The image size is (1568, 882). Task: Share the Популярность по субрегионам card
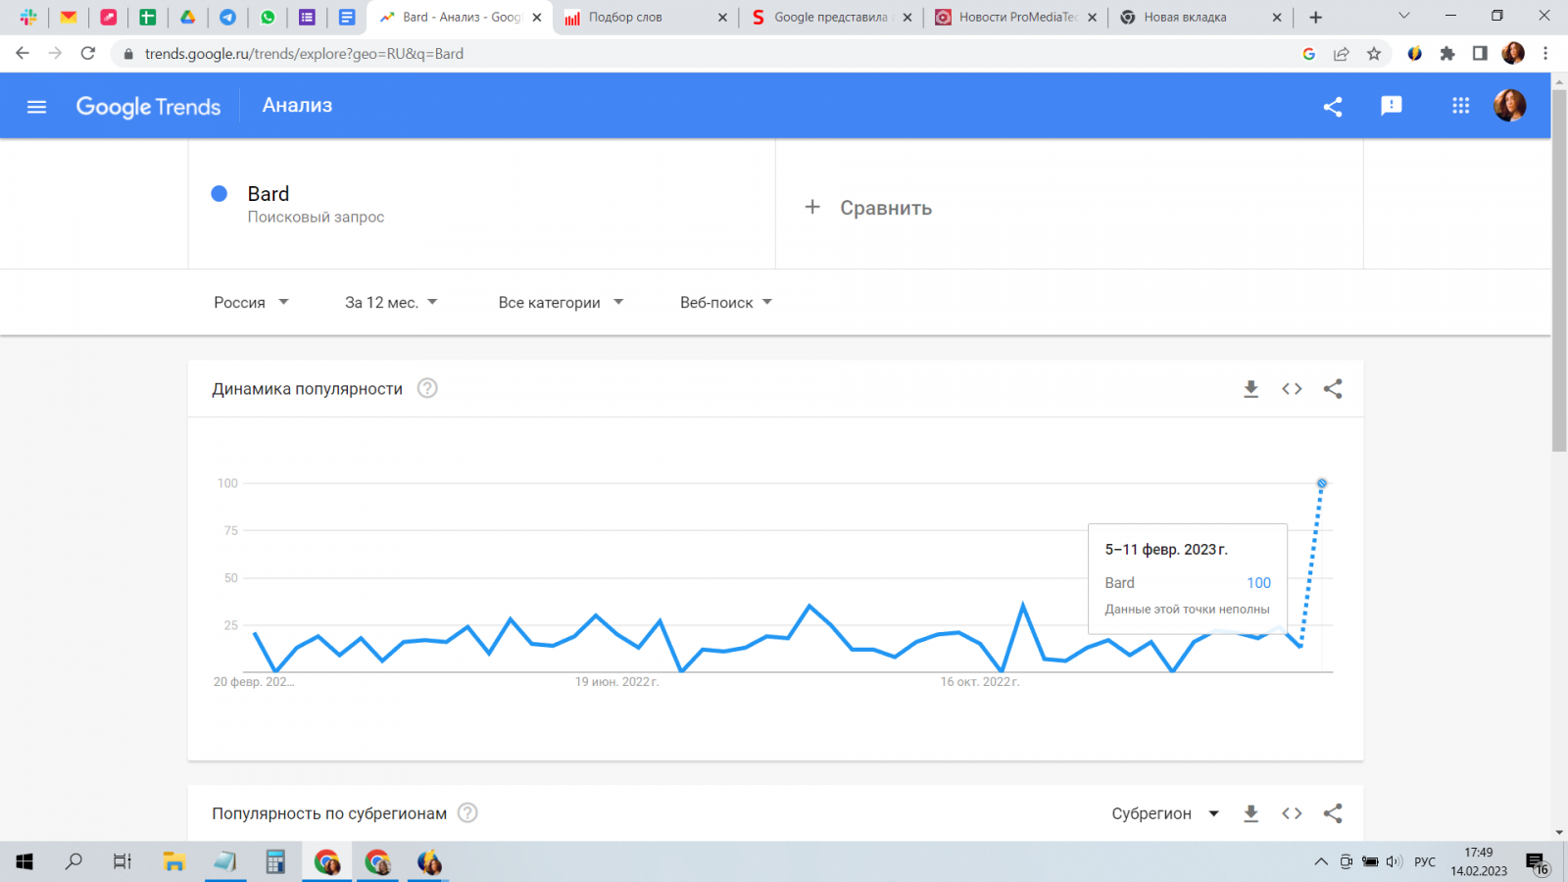[x=1333, y=813]
